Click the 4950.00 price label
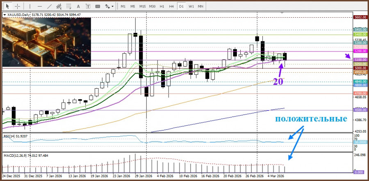This screenshot has height=181, width=369. (x=361, y=72)
